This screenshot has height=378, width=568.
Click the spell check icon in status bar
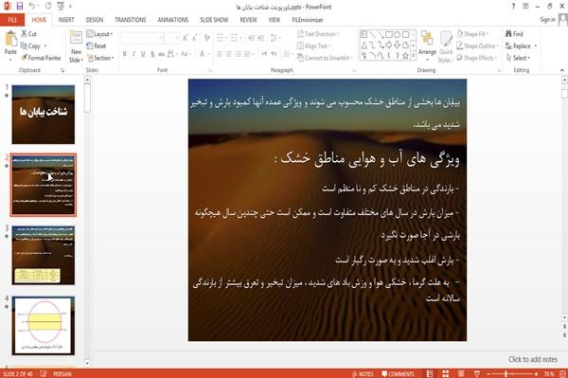tap(44, 373)
